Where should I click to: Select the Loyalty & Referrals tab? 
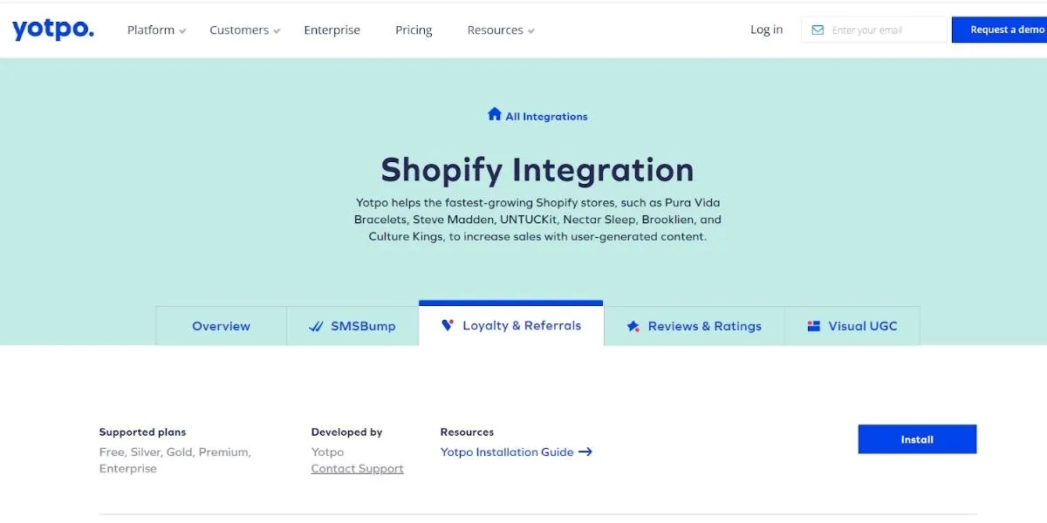click(x=511, y=324)
